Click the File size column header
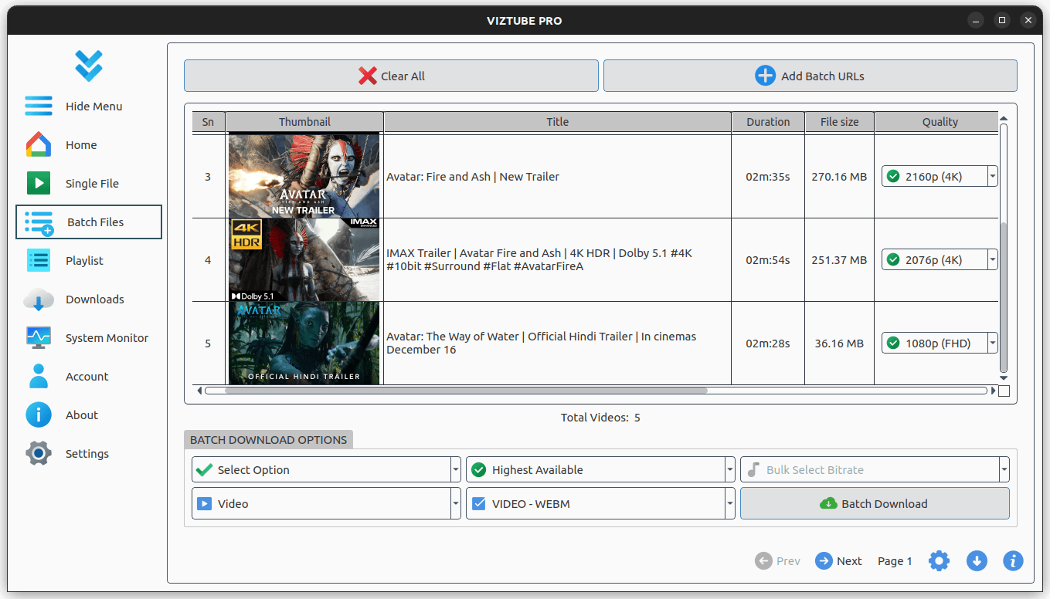The height and width of the screenshot is (599, 1050). (839, 122)
